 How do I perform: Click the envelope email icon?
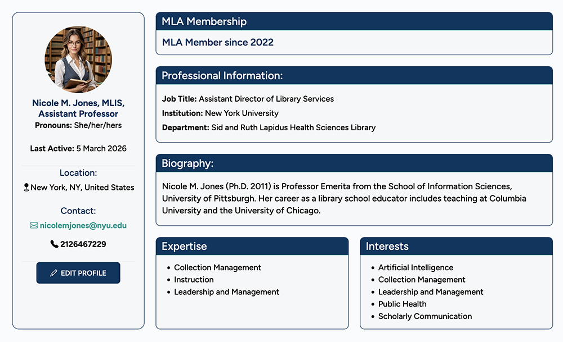[x=34, y=225]
